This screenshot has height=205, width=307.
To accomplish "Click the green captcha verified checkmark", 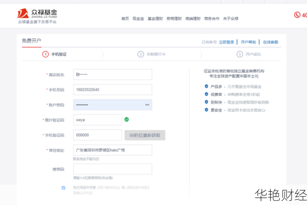I will pos(126,119).
